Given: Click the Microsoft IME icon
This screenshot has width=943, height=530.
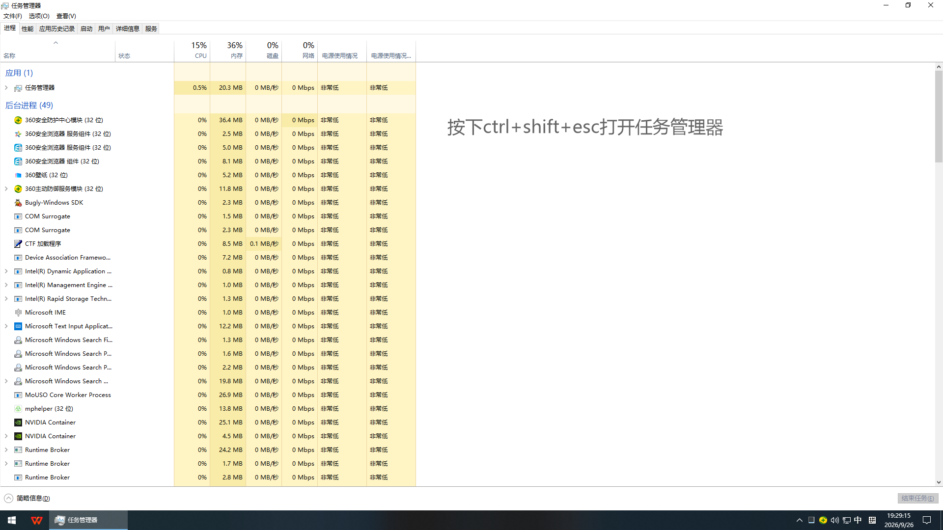Looking at the screenshot, I should (x=18, y=313).
